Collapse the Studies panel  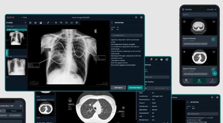coord(25,23)
